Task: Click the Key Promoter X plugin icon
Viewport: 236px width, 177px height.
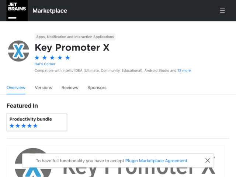Action: tap(18, 51)
